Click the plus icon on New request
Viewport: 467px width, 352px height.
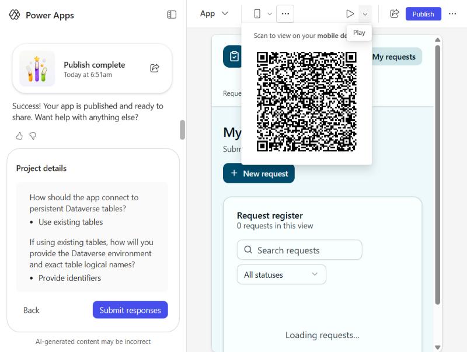[234, 173]
